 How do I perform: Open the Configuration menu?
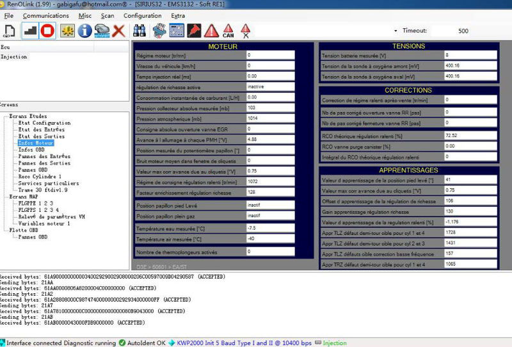(x=142, y=15)
